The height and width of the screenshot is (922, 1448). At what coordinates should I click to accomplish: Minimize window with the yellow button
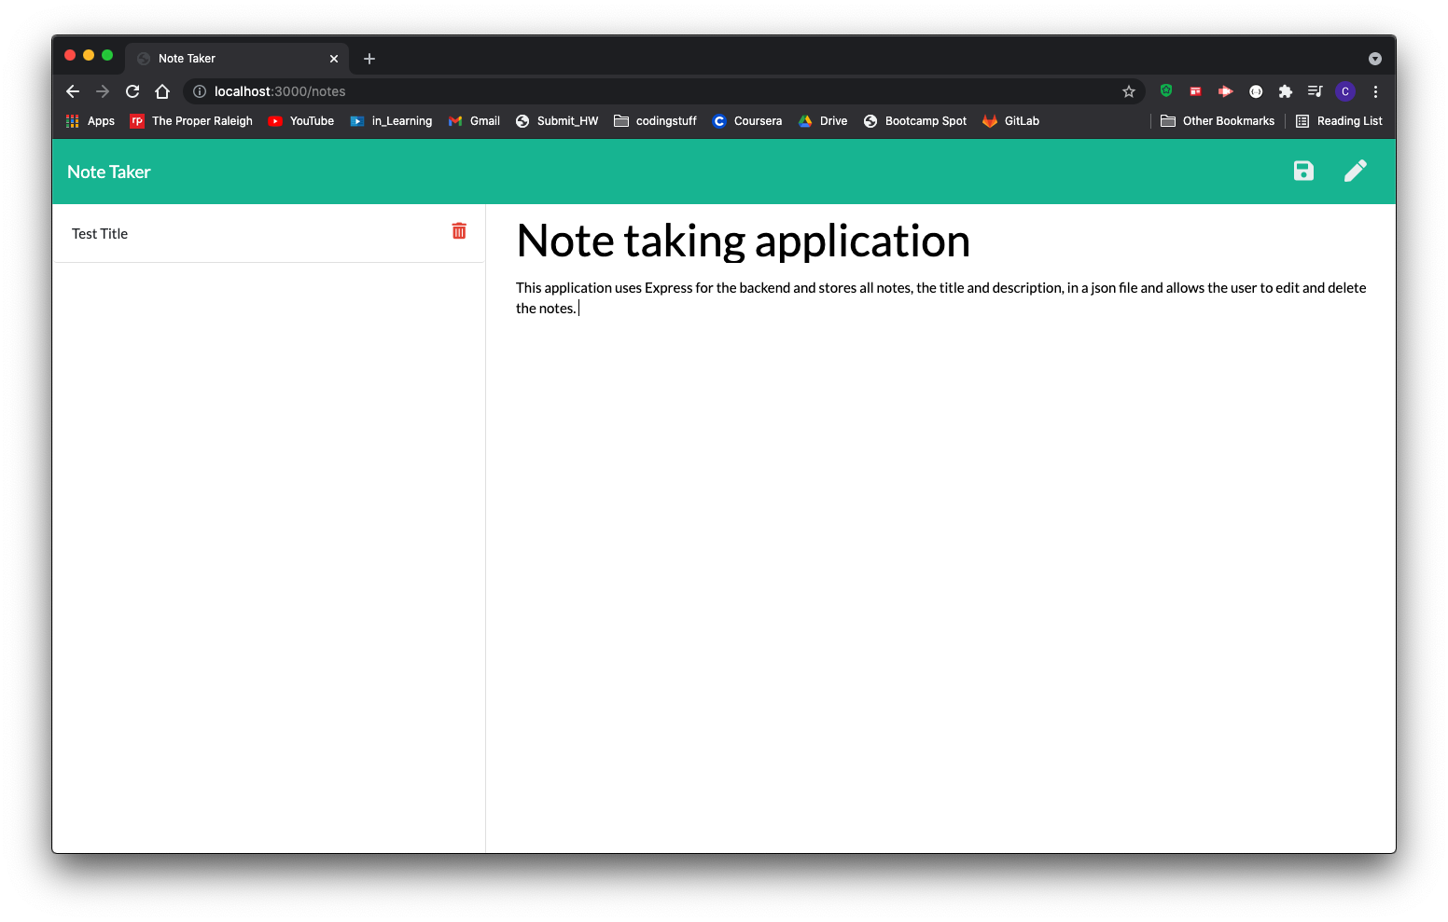point(89,56)
